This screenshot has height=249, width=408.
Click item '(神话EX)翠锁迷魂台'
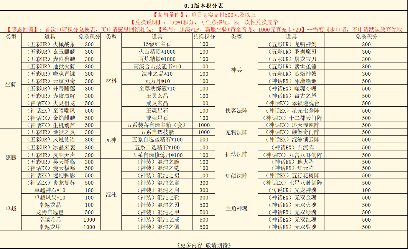click(291, 103)
